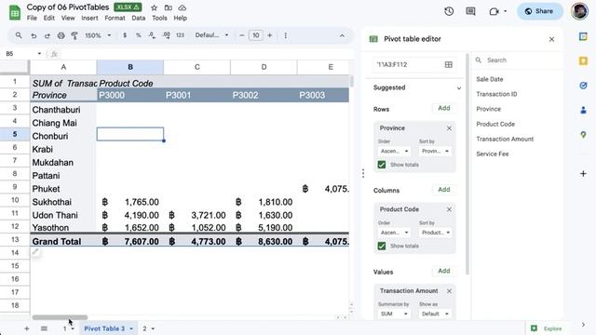Activate the paint format tool
This screenshot has width=596, height=335.
[x=74, y=35]
